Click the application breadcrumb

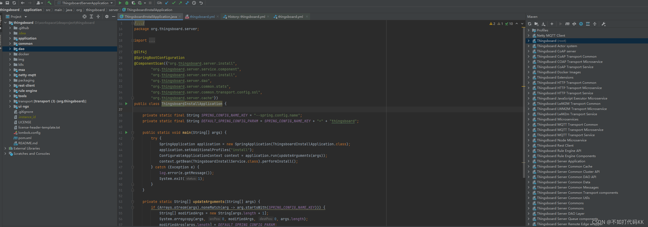pos(33,10)
